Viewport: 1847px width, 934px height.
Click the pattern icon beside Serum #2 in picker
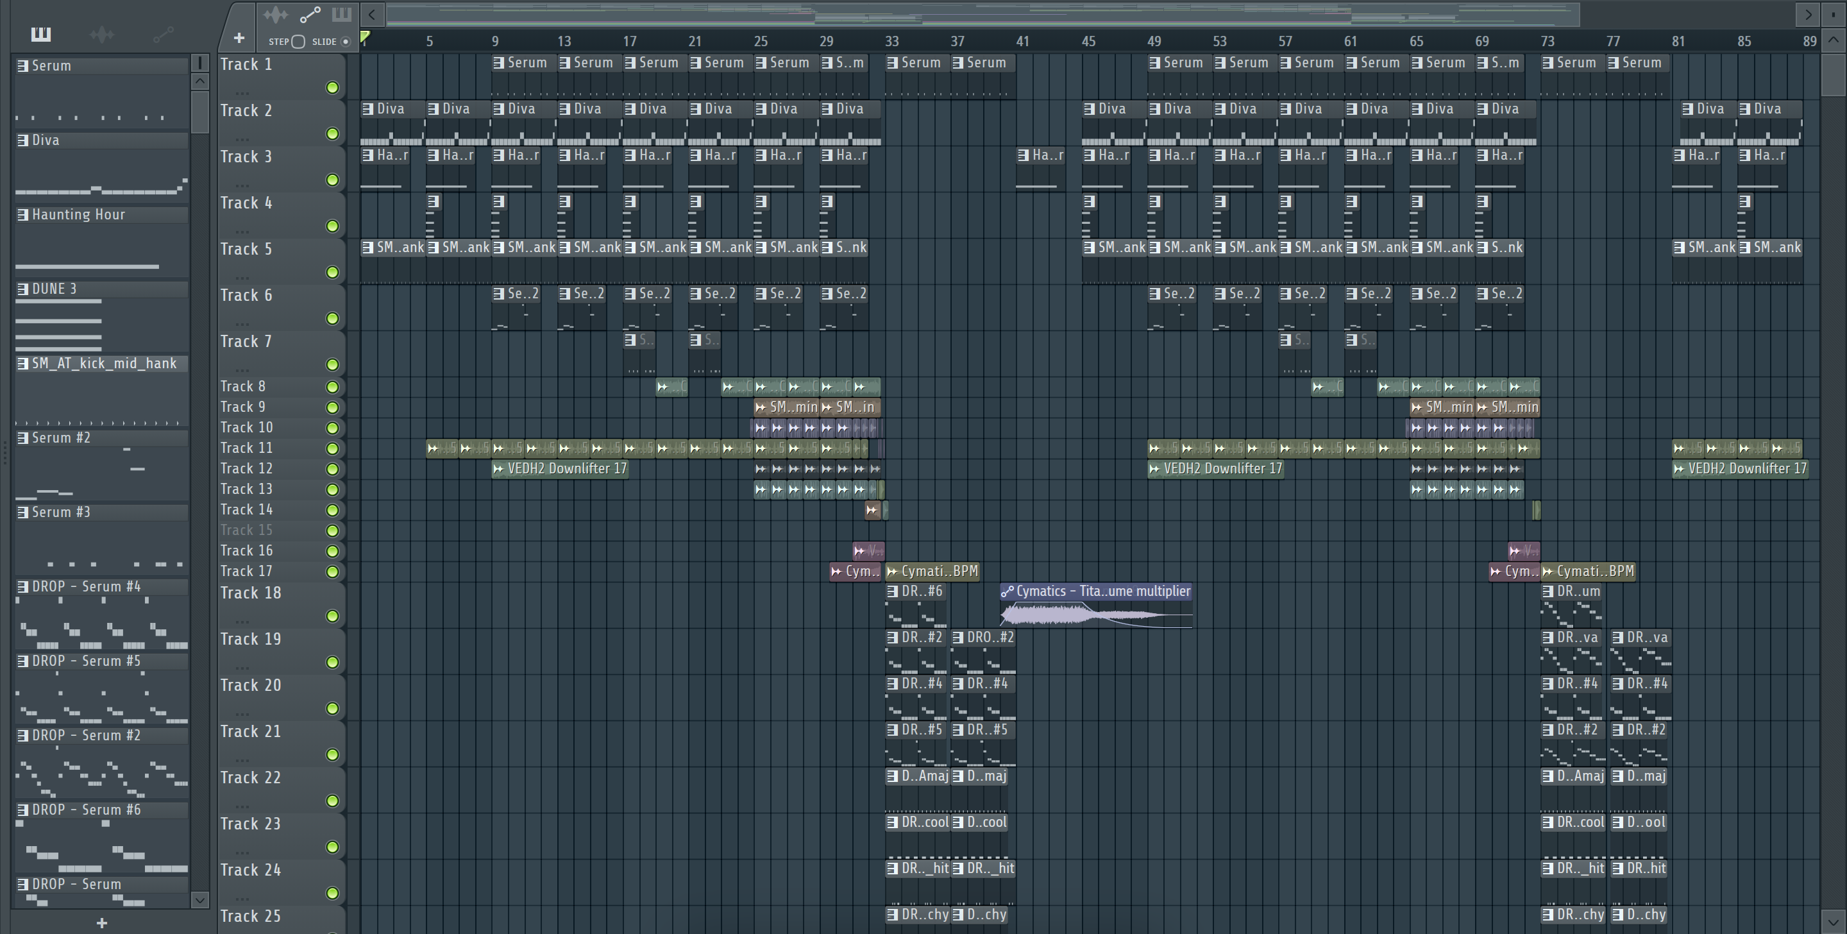click(23, 437)
